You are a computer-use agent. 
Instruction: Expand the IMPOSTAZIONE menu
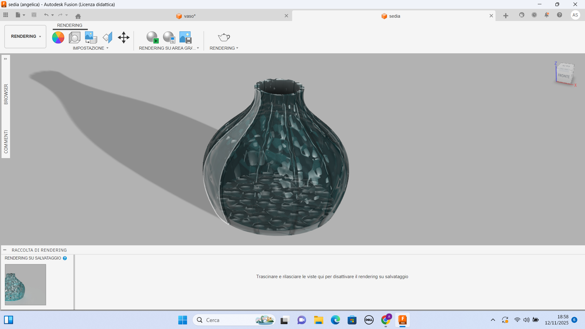click(x=90, y=48)
